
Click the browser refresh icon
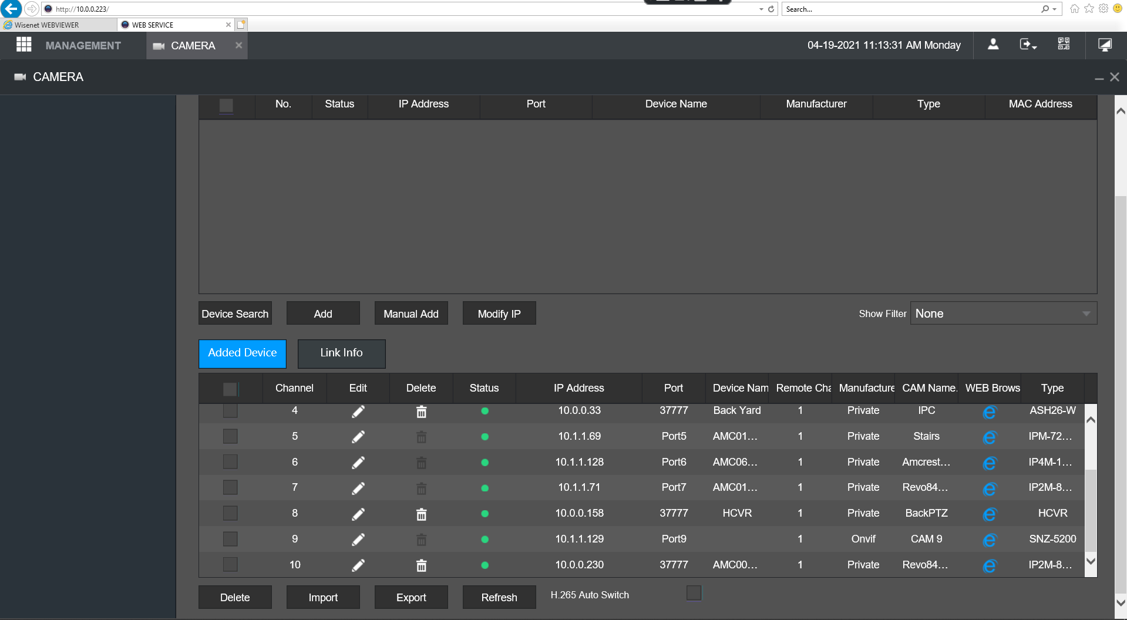point(771,9)
